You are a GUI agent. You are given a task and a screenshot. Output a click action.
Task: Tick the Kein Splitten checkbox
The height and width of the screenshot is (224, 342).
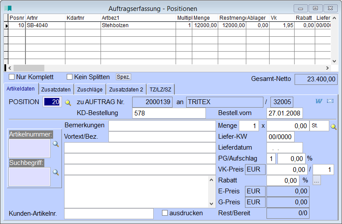[69, 77]
